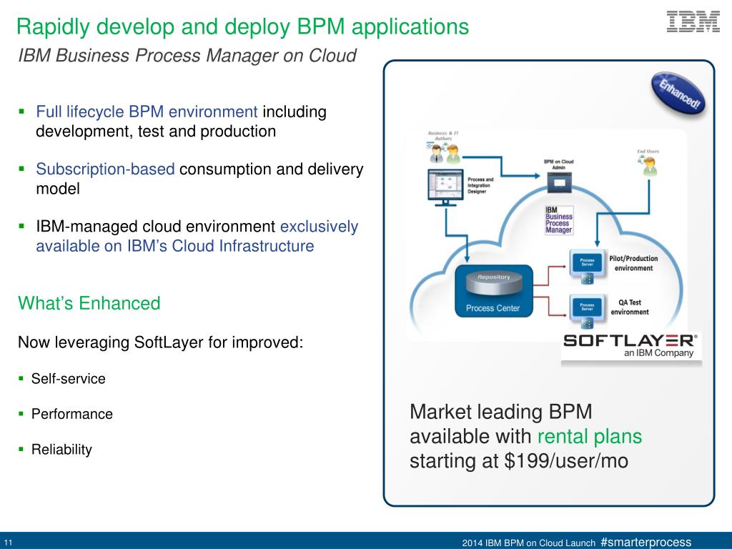Click the #smarterprocess hashtag
The width and height of the screenshot is (732, 549).
click(x=646, y=542)
